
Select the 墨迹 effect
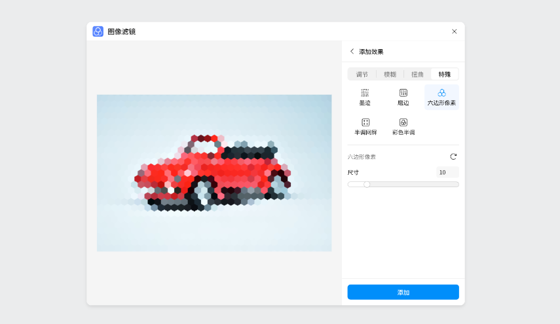(x=365, y=97)
